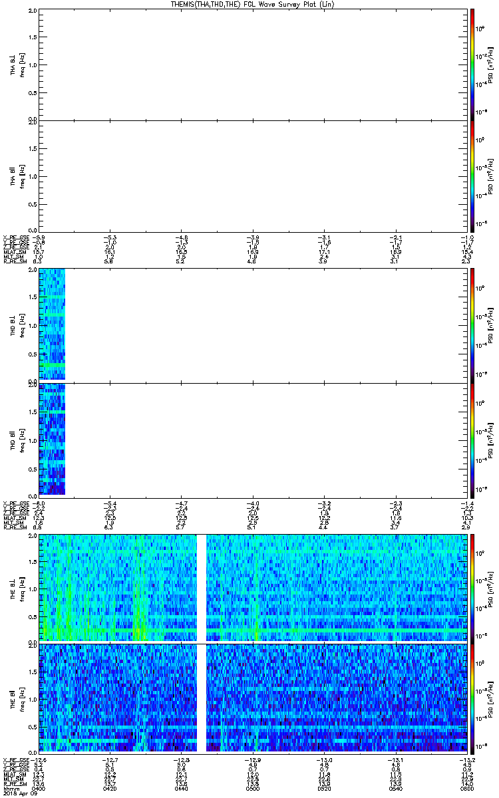
Task: Click the '0400' time label
Action: coord(39,788)
